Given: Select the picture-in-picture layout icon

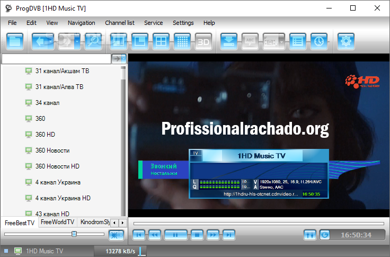Looking at the screenshot, I should (x=140, y=41).
